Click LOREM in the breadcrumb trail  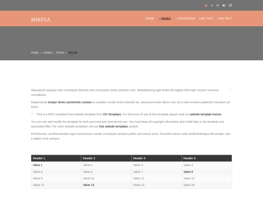(x=47, y=53)
